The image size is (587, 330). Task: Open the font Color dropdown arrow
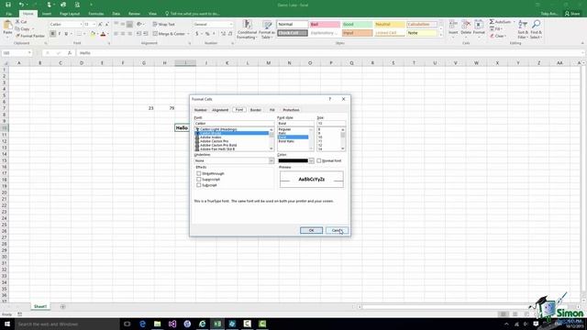pyautogui.click(x=311, y=160)
